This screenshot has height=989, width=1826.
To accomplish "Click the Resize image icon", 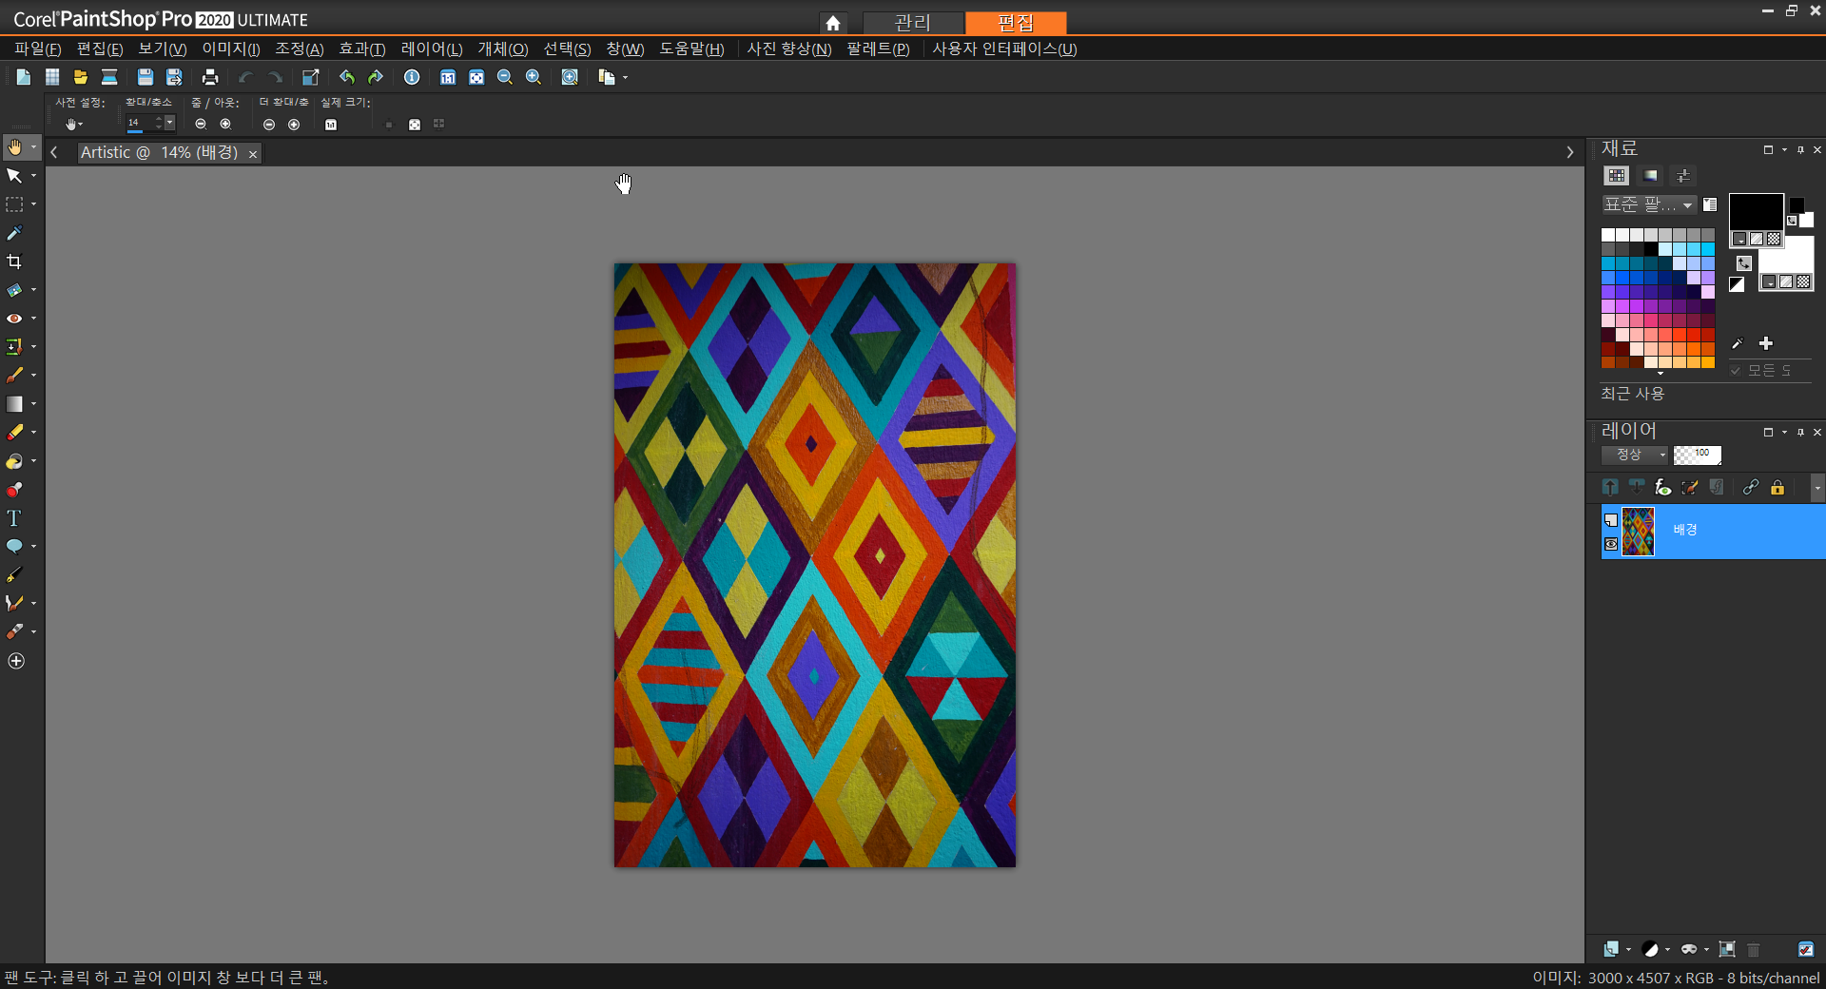I will [311, 77].
